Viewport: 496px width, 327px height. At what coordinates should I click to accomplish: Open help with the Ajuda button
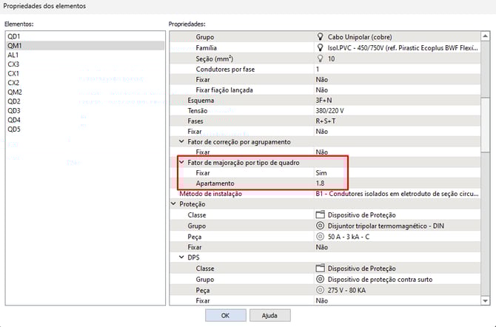coord(269,315)
